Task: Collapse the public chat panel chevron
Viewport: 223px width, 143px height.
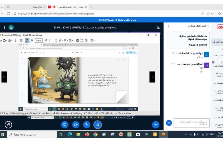Action: 208,26
